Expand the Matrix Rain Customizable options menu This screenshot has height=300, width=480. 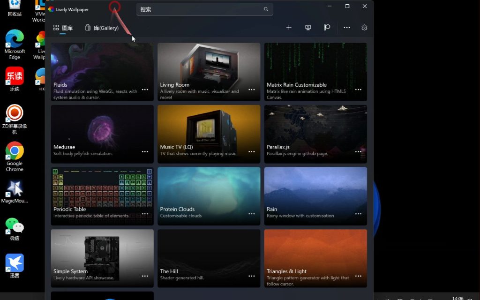(x=358, y=90)
